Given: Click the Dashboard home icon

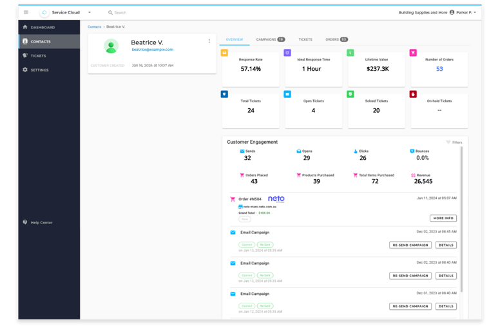Looking at the screenshot, I should point(25,27).
